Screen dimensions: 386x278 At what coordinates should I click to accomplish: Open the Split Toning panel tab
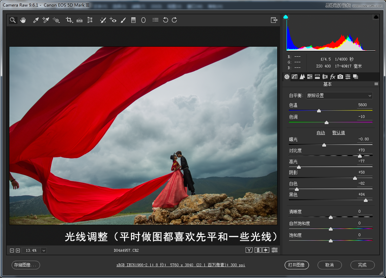[317, 77]
